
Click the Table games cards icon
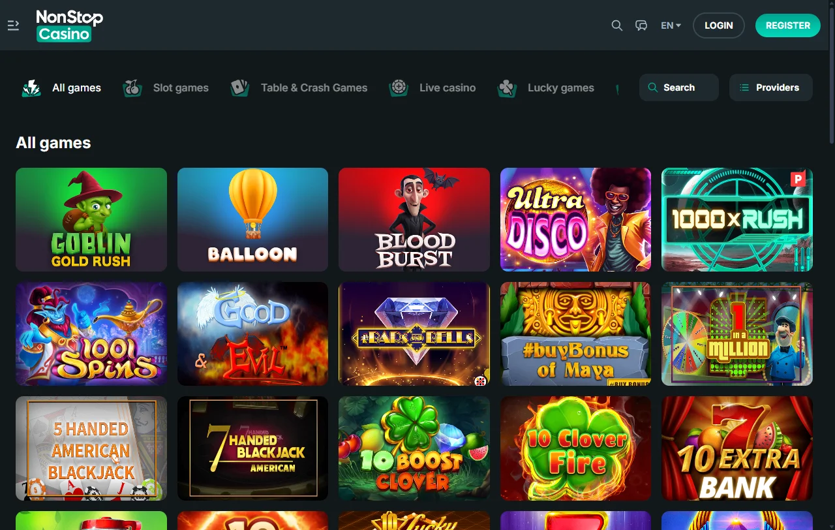click(x=240, y=87)
